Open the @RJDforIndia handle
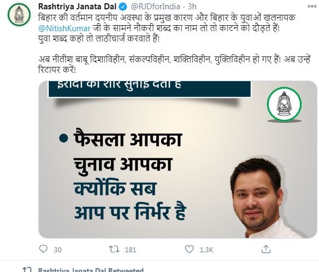 click(x=156, y=7)
